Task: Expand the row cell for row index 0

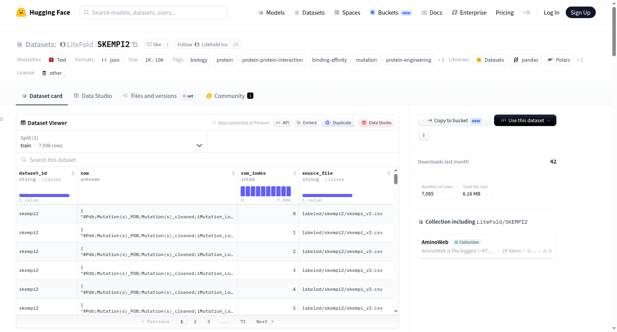Action: click(x=157, y=214)
